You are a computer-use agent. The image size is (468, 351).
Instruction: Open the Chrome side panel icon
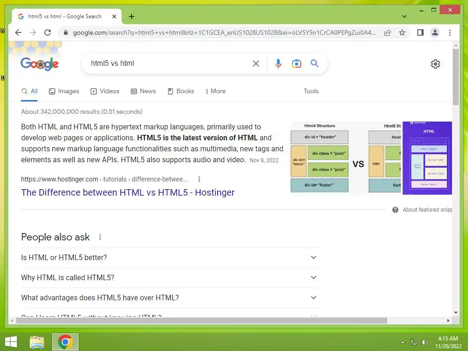pos(420,32)
